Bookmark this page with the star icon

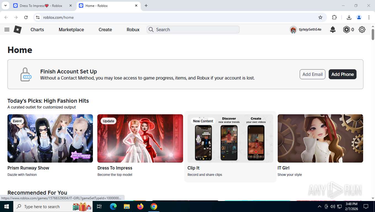[320, 17]
